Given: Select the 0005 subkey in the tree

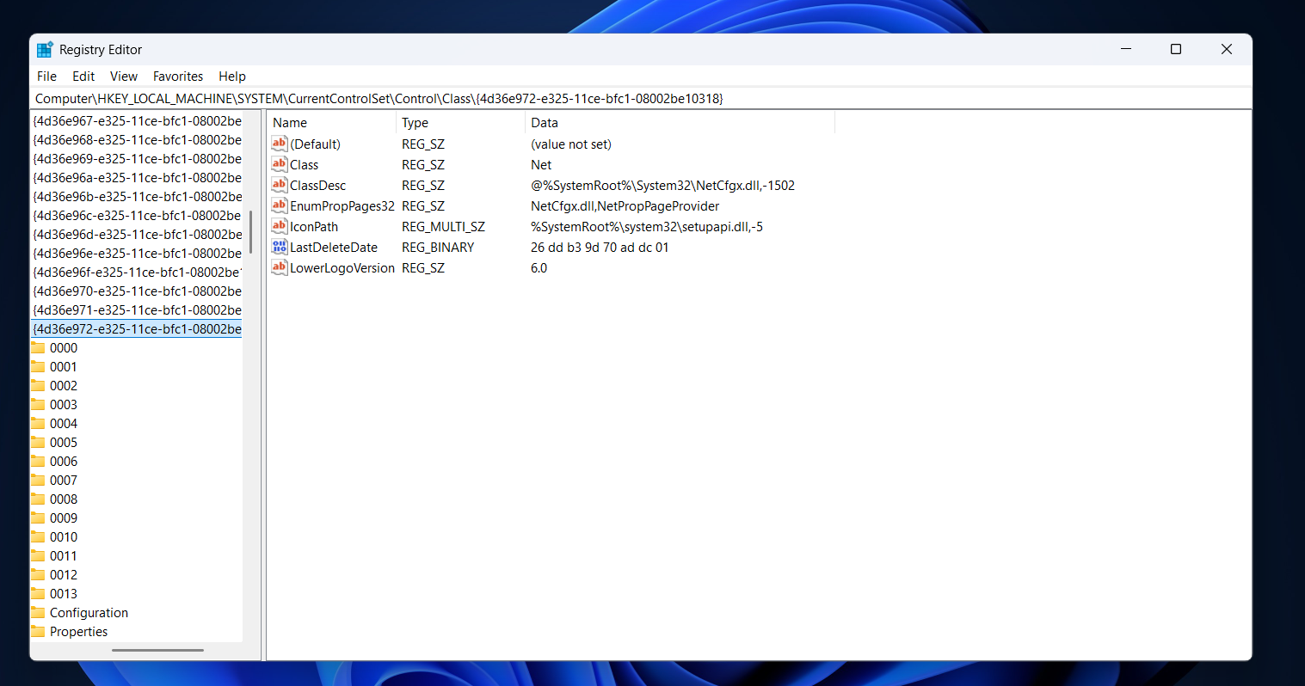Looking at the screenshot, I should pyautogui.click(x=64, y=442).
